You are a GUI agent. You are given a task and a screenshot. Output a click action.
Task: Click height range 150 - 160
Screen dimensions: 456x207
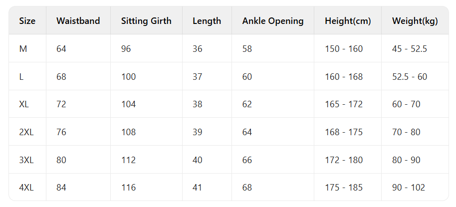pos(344,49)
